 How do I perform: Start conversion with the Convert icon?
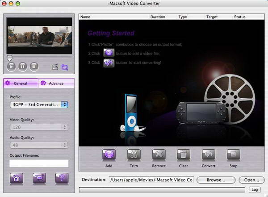click(209, 155)
